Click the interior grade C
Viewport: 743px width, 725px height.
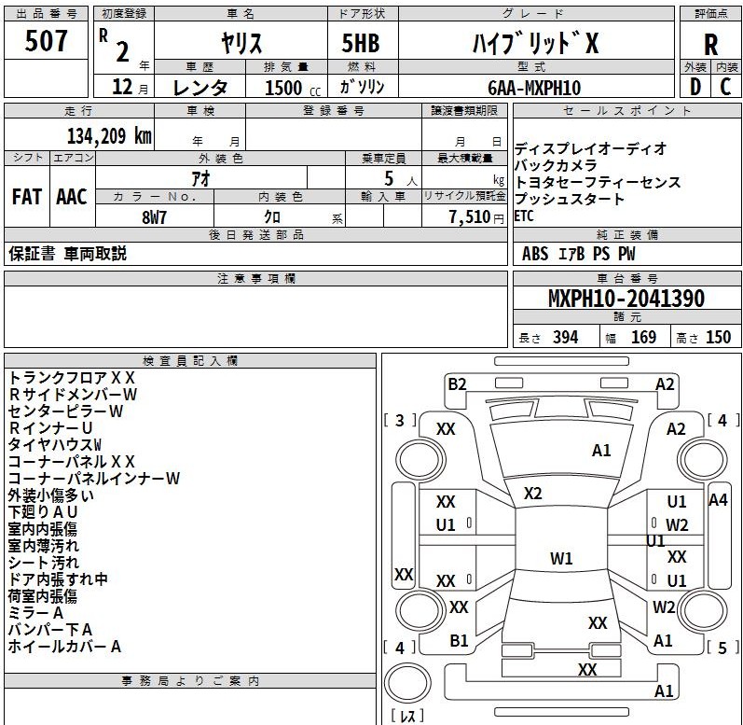[725, 87]
